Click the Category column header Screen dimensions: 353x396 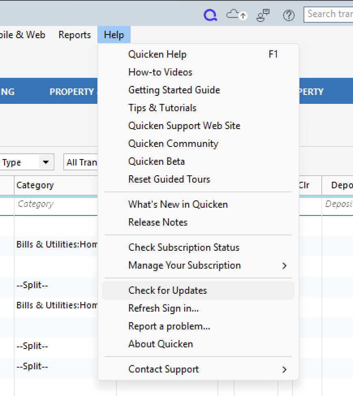(x=56, y=185)
